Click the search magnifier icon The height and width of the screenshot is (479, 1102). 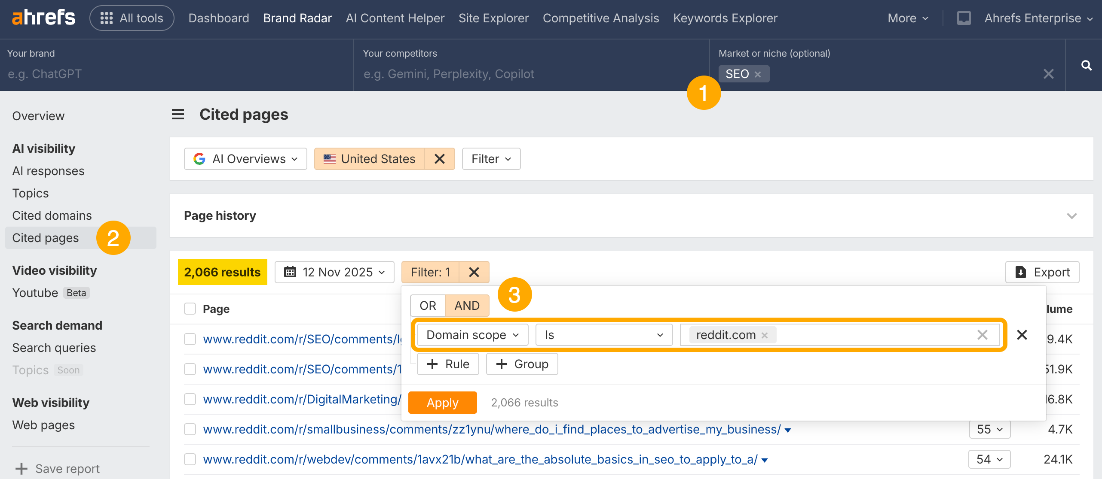(1086, 65)
